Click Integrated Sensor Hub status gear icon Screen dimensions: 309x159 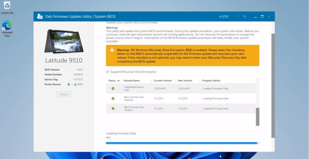click(x=113, y=89)
